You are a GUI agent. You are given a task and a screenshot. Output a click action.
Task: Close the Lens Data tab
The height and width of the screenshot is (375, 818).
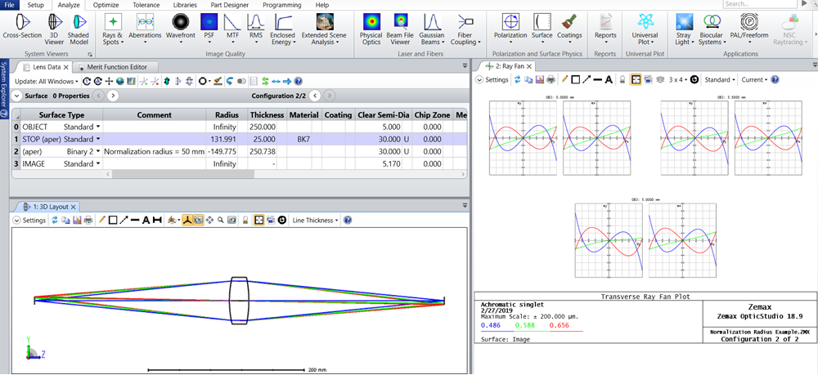coord(65,67)
